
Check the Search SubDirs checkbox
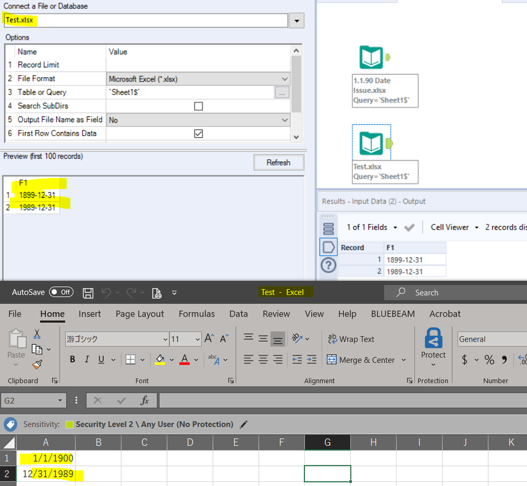(199, 106)
